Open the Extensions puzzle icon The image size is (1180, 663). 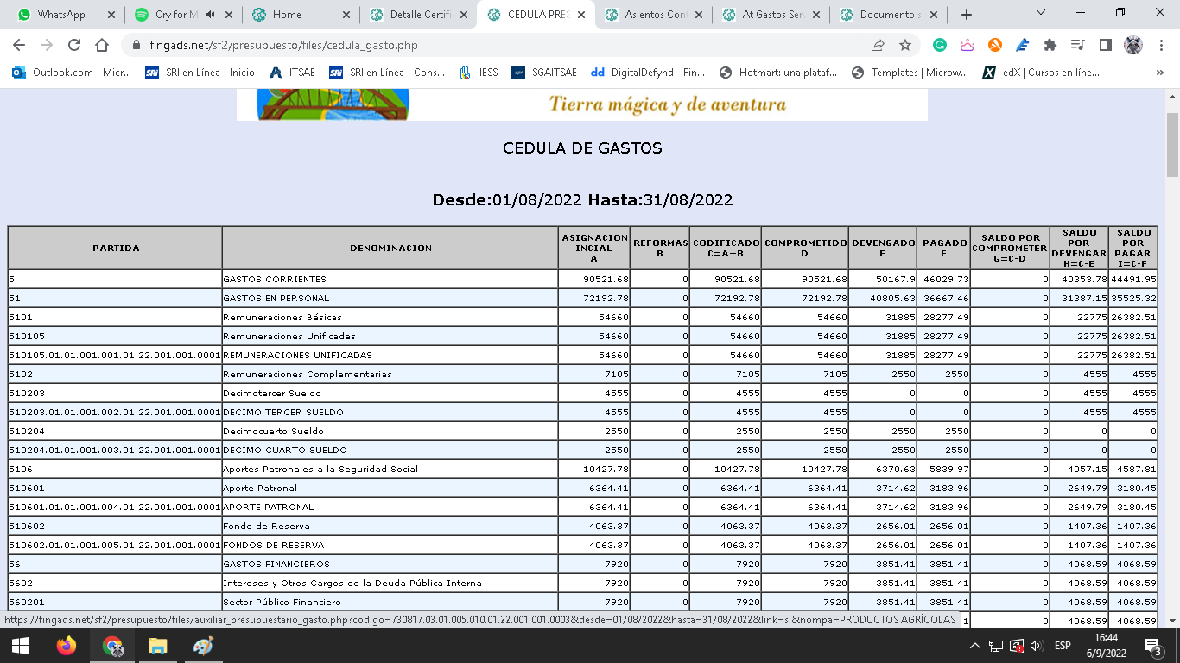[x=1050, y=46]
